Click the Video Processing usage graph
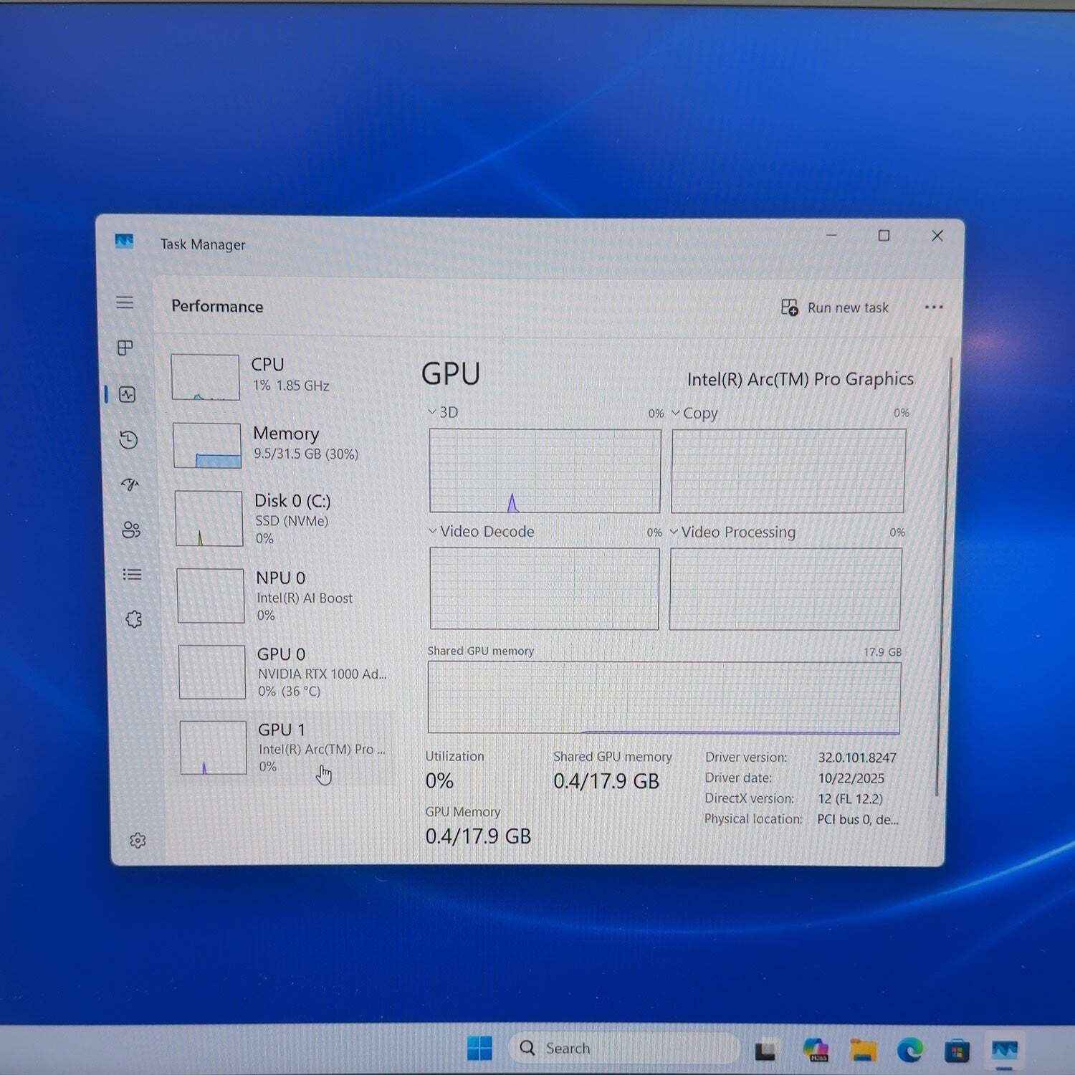Viewport: 1075px width, 1075px height. point(785,590)
